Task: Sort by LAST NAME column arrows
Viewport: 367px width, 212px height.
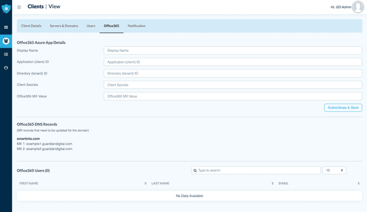Action: point(272,183)
